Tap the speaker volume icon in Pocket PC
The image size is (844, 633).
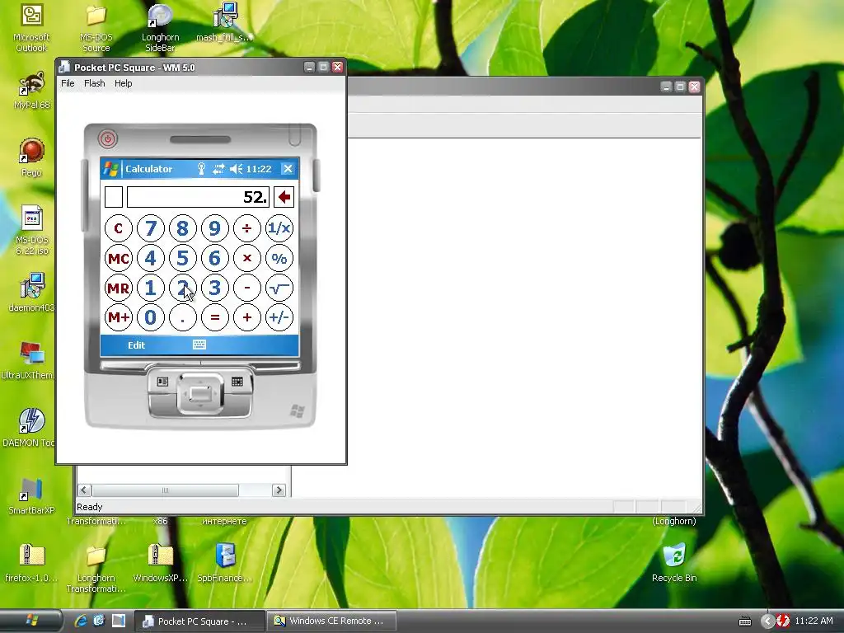coord(236,169)
